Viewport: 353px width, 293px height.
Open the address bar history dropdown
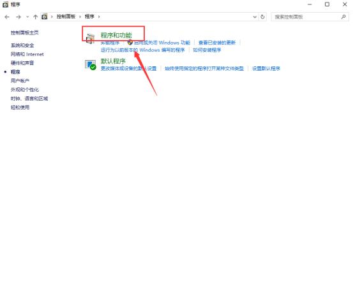point(255,17)
